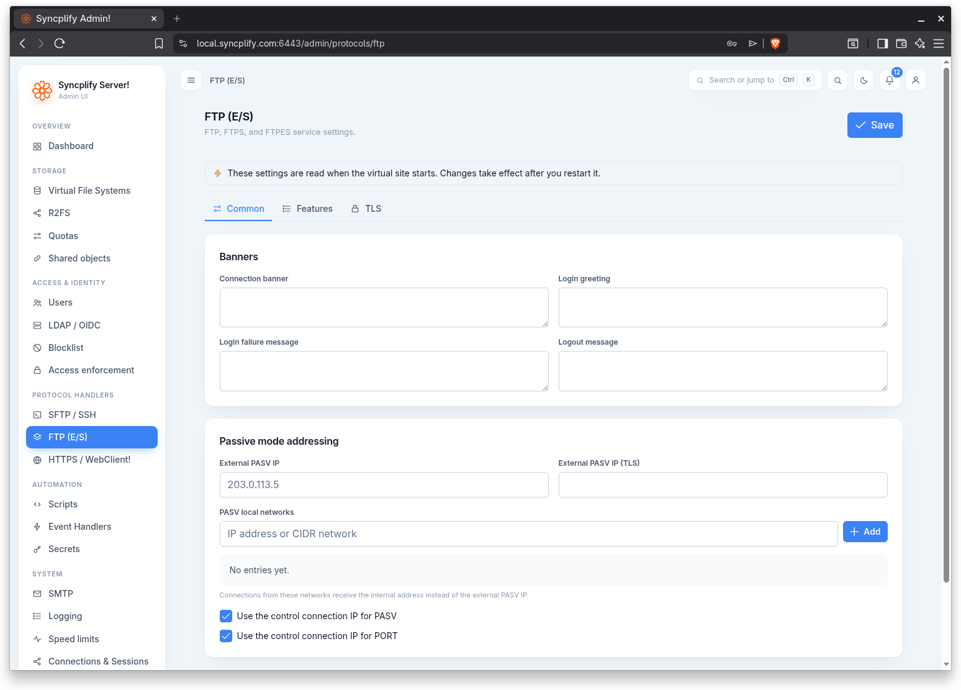Click the Connection banner text area

384,307
